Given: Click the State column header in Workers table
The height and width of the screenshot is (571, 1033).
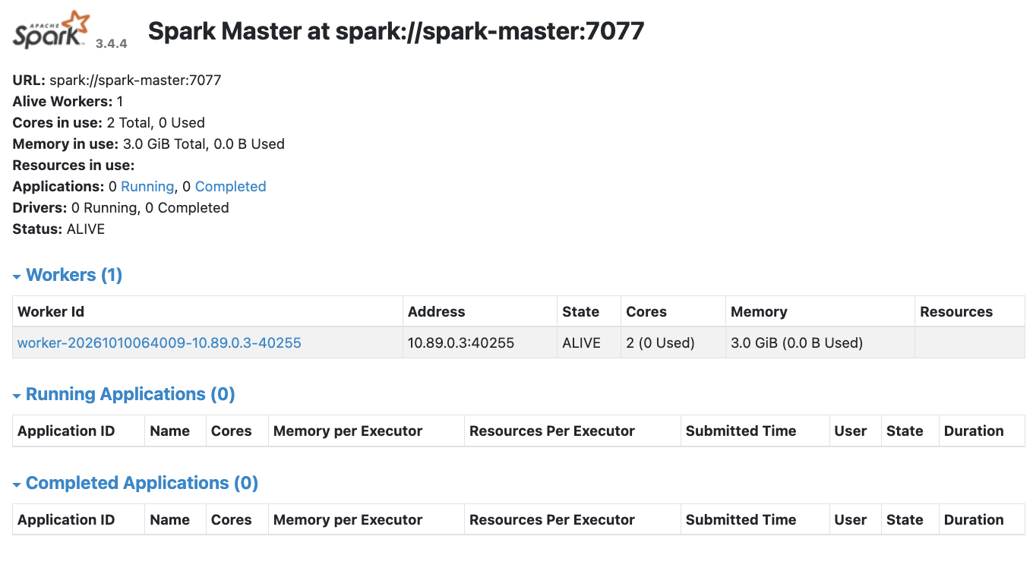Looking at the screenshot, I should click(x=589, y=312).
